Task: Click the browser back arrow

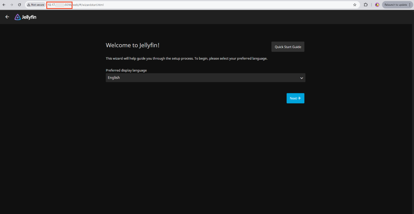Action: click(4, 5)
